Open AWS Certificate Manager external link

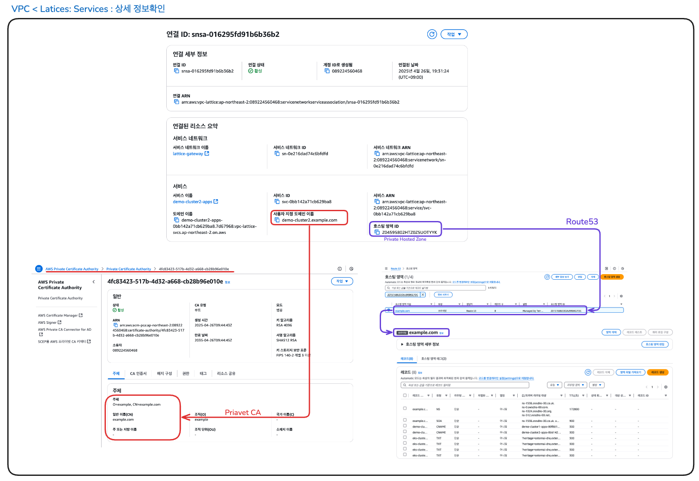click(60, 315)
